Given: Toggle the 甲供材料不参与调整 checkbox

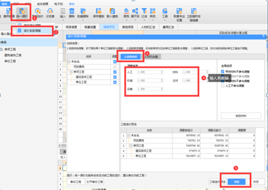Looking at the screenshot, I should (x=223, y=71).
